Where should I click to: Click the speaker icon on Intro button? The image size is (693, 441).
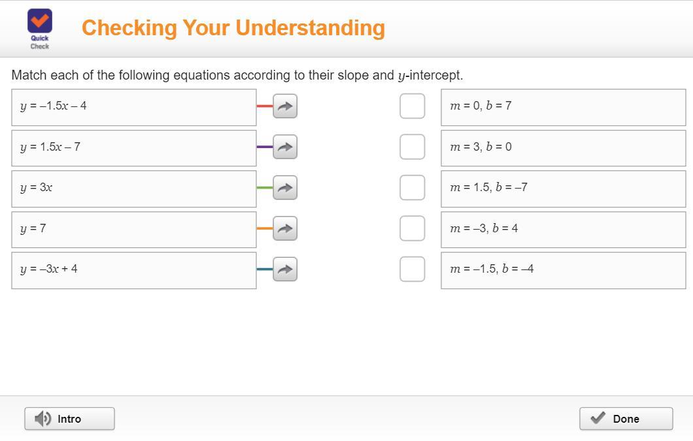click(x=43, y=419)
